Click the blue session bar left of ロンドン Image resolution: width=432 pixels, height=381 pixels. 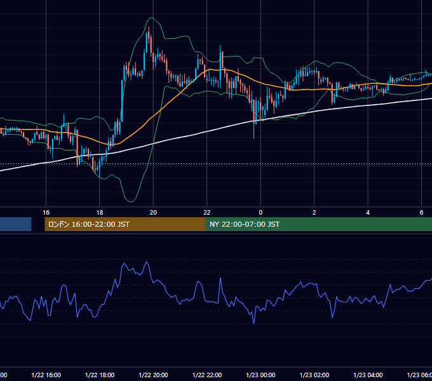(16, 224)
